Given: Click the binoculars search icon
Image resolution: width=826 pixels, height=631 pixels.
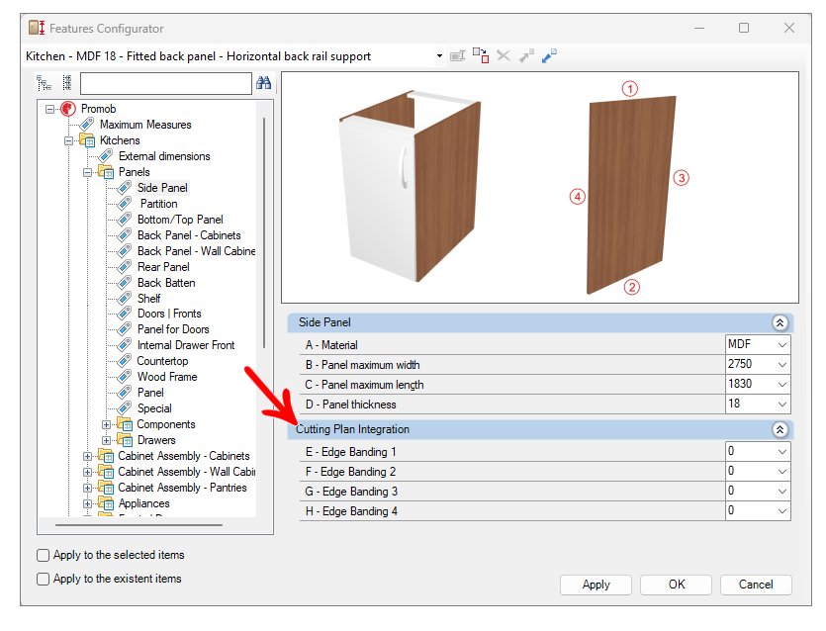Looking at the screenshot, I should (x=263, y=83).
